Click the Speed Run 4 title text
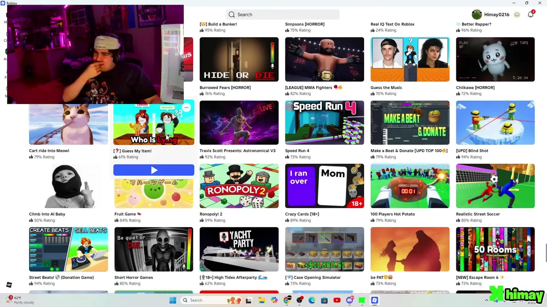This screenshot has width=547, height=307. tap(297, 151)
